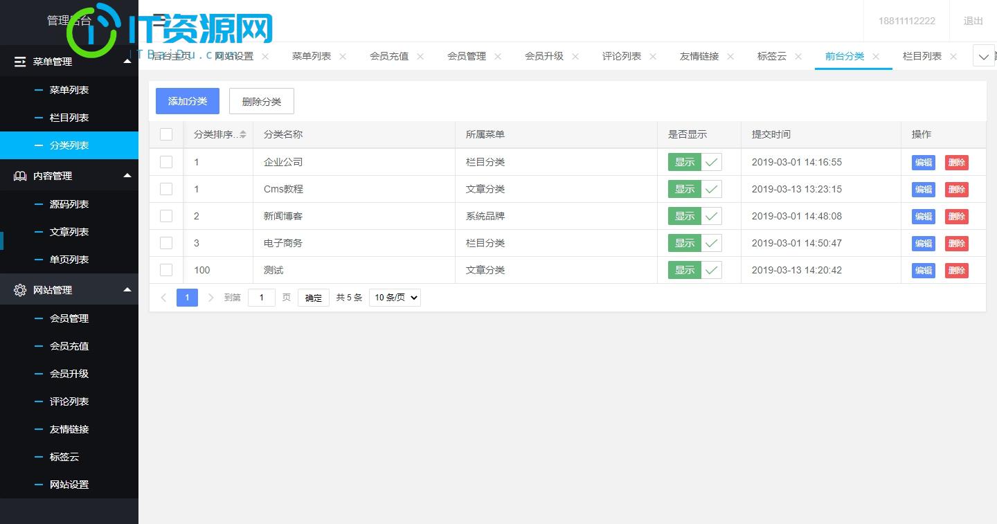This screenshot has width=997, height=524.
Task: Close the 会员管理 tab
Action: (x=498, y=57)
